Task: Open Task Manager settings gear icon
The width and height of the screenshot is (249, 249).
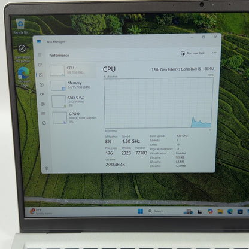Action: pos(47,168)
